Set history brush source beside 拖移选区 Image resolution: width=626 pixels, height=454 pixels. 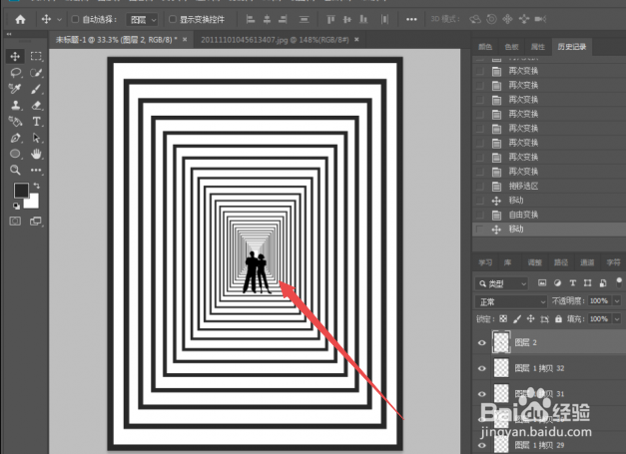[480, 186]
